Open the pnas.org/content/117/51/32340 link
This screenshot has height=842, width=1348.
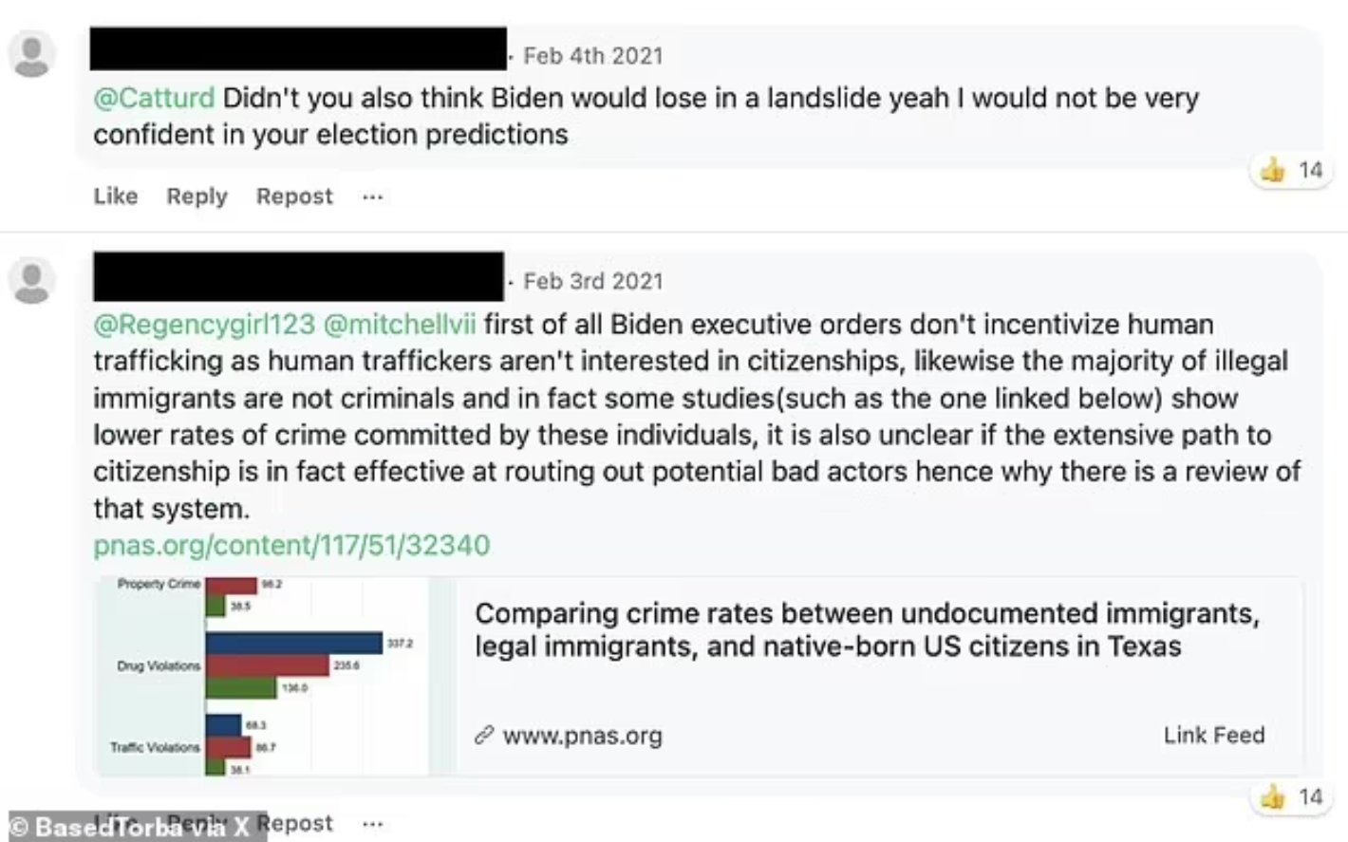(291, 546)
